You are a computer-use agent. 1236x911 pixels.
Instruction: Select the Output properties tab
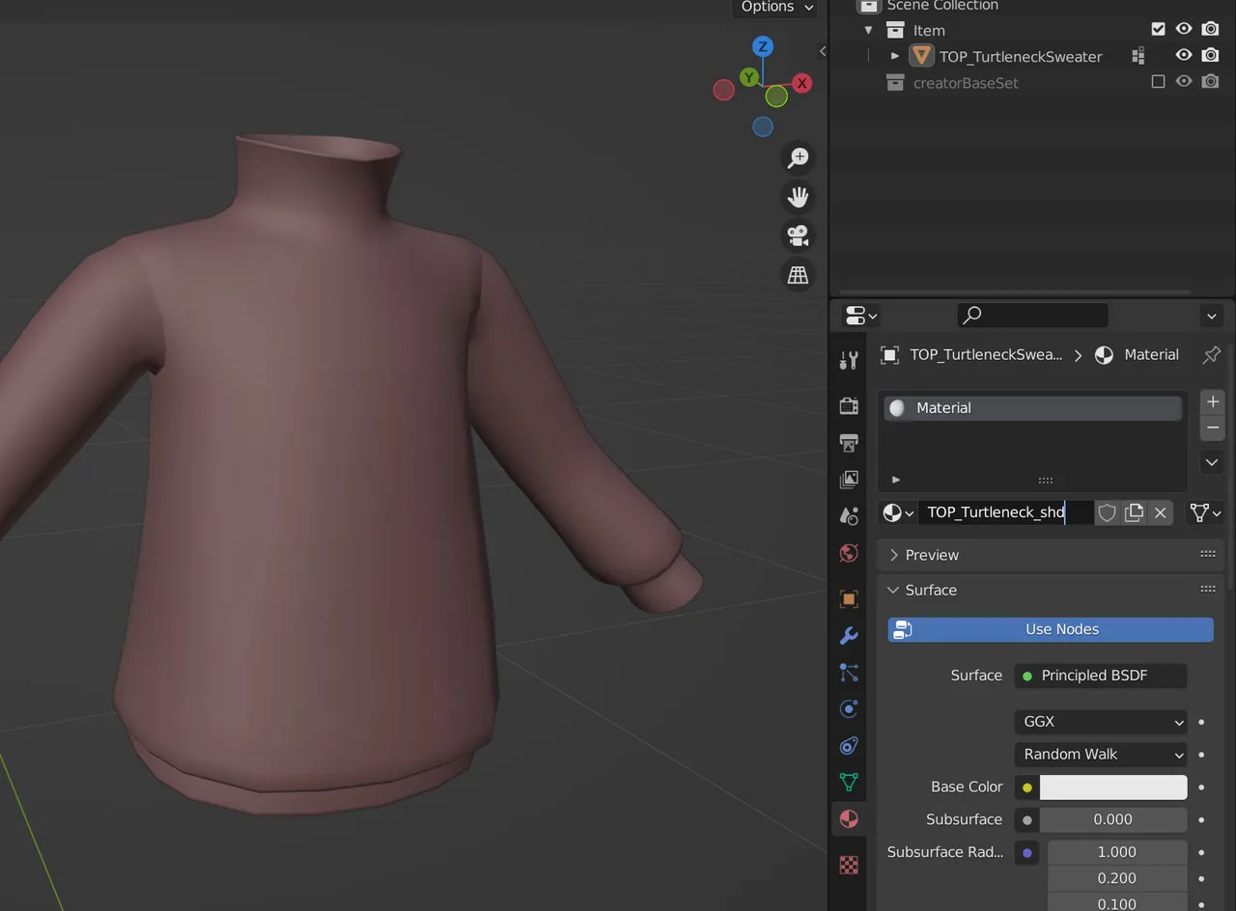pos(849,443)
